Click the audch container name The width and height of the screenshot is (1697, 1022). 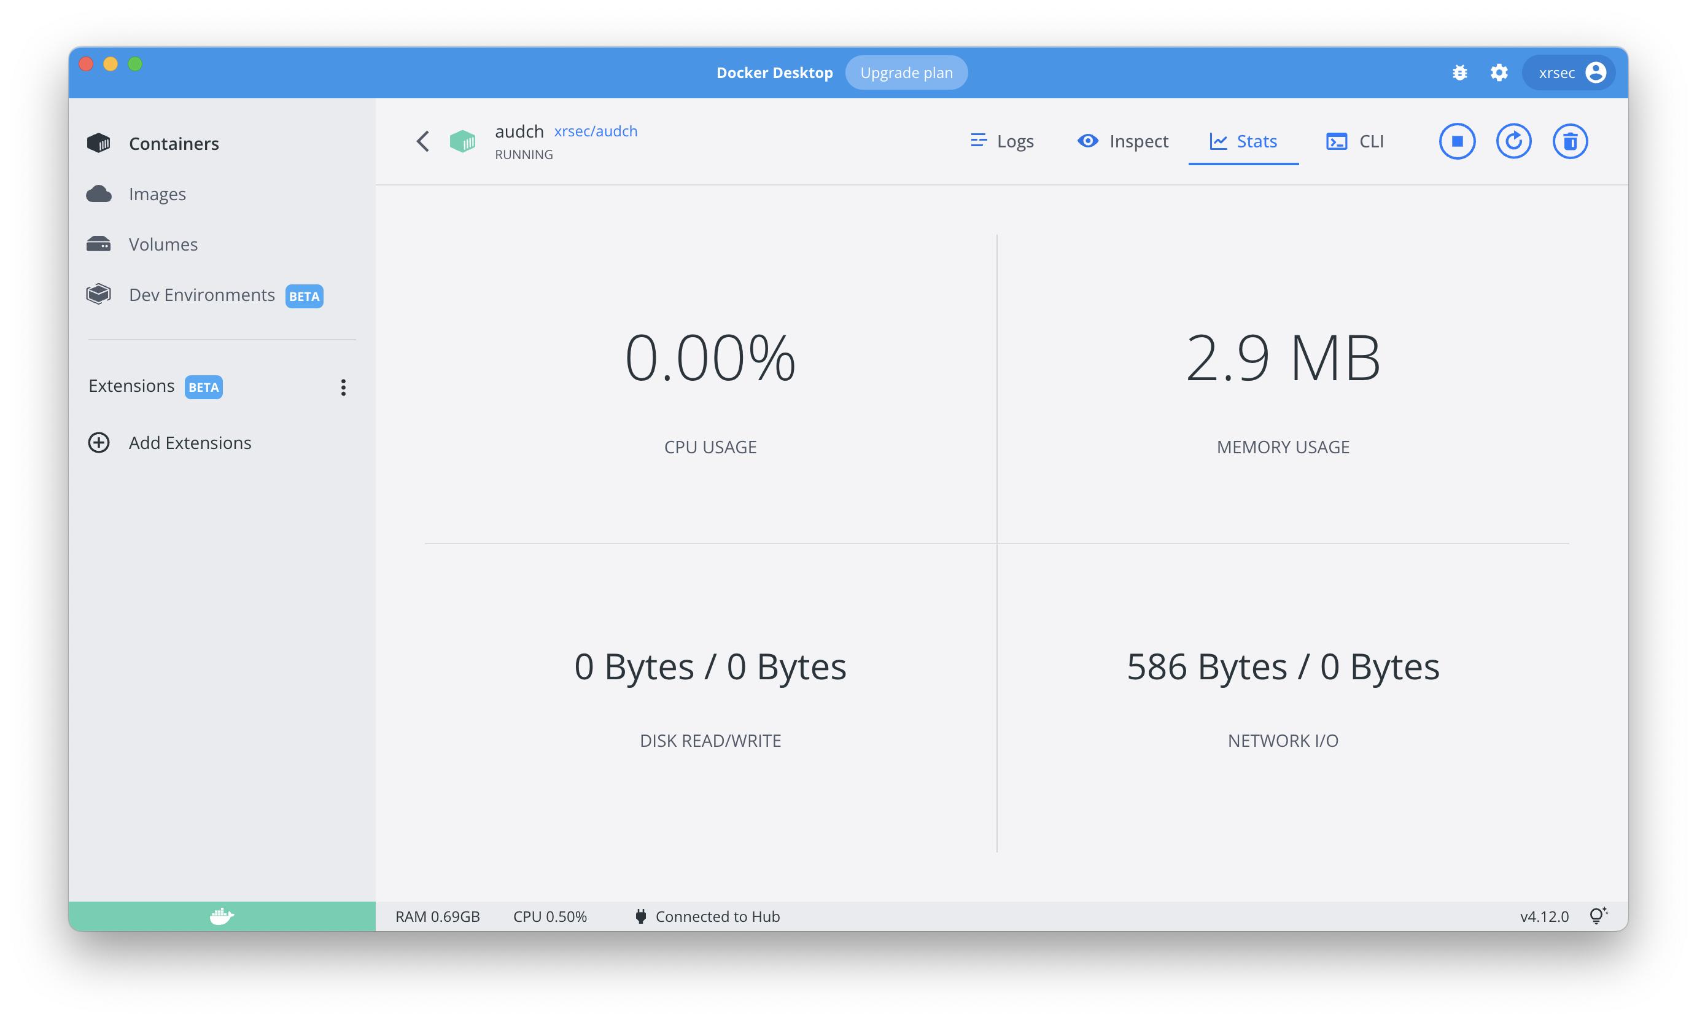519,131
